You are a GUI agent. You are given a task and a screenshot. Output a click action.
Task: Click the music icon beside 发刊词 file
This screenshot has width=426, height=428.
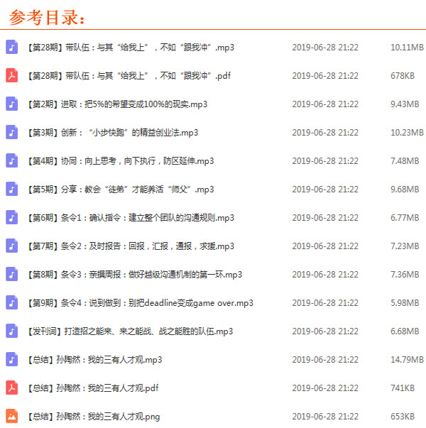click(11, 331)
